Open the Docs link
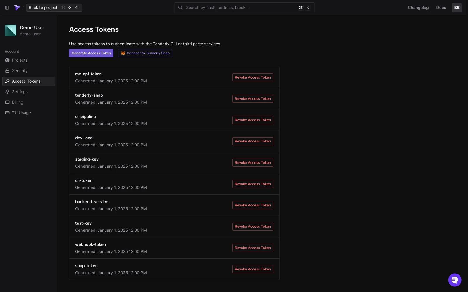The width and height of the screenshot is (468, 292). coord(441,8)
